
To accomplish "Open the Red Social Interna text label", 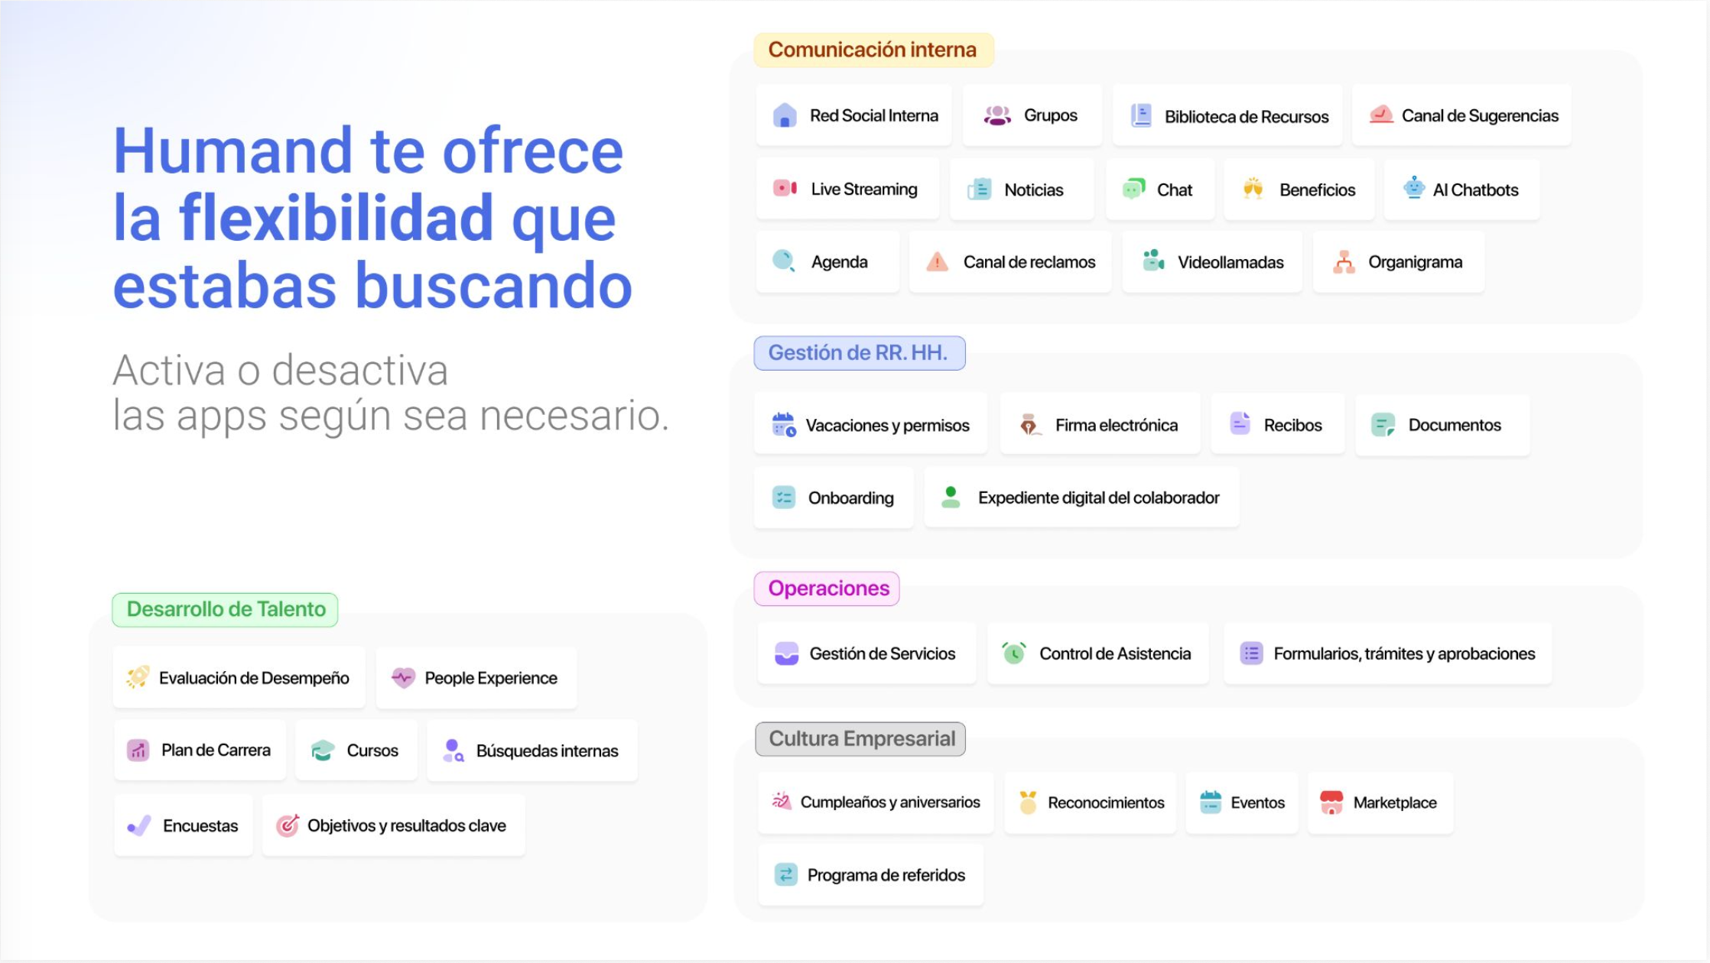I will 874,115.
